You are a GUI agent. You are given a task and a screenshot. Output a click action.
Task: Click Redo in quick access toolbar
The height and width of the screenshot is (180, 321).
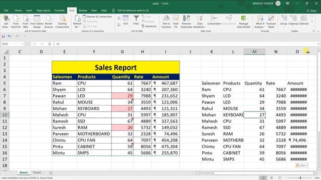click(17, 36)
